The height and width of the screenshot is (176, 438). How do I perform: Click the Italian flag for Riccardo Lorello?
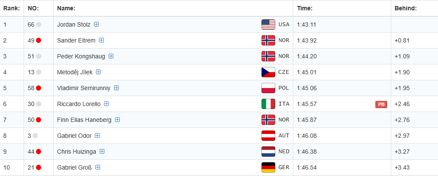(x=268, y=104)
